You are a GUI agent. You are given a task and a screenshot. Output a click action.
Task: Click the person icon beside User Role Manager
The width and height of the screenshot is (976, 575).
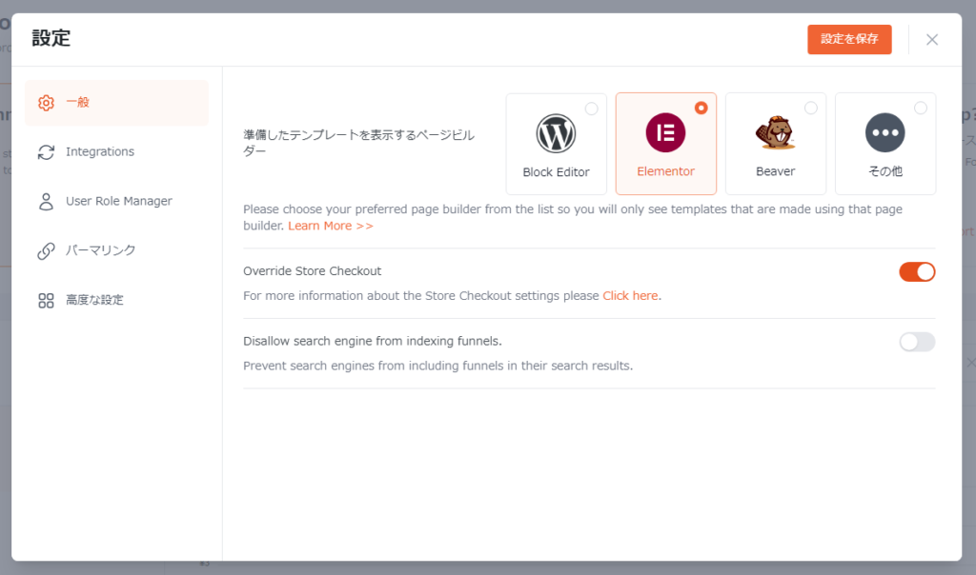point(46,202)
